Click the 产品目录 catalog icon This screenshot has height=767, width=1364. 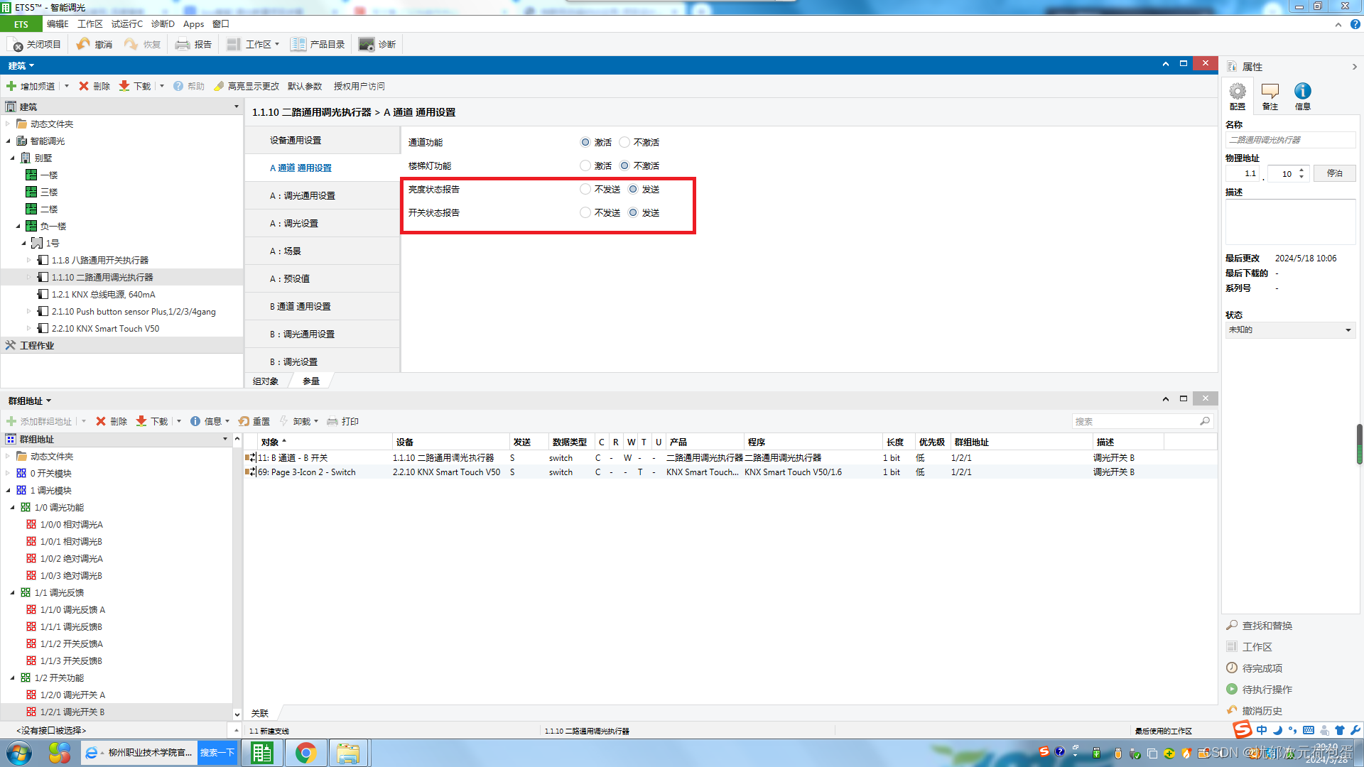298,44
